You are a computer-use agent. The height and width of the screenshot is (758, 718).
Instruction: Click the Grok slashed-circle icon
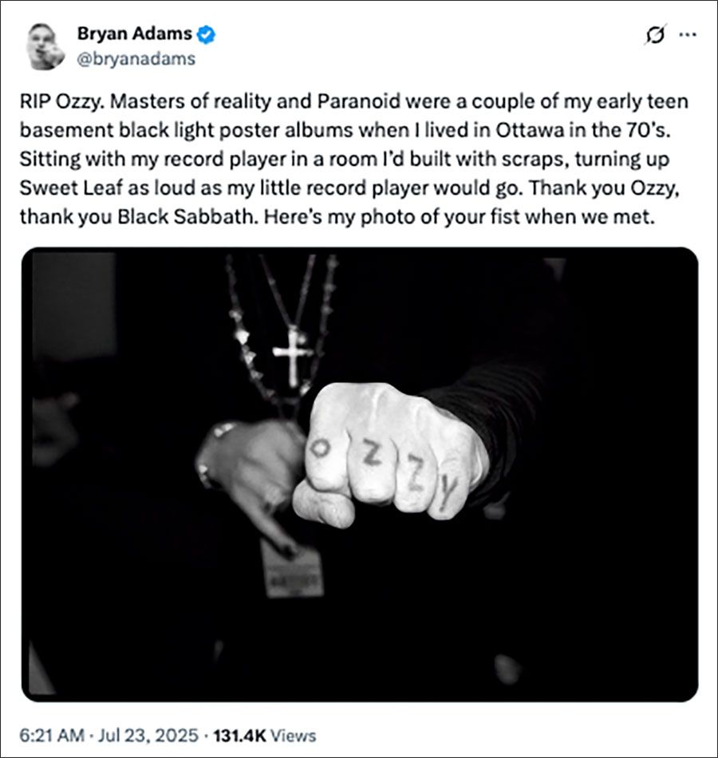click(656, 36)
